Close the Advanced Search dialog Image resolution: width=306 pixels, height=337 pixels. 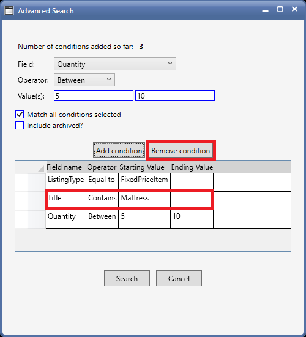click(x=294, y=9)
